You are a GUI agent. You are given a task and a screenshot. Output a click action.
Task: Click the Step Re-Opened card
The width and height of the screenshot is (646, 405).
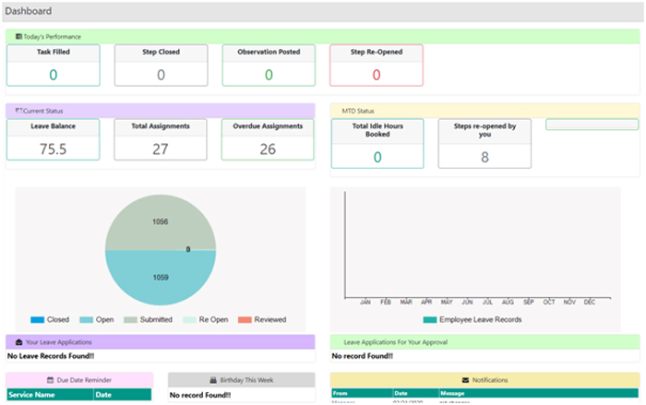point(376,66)
